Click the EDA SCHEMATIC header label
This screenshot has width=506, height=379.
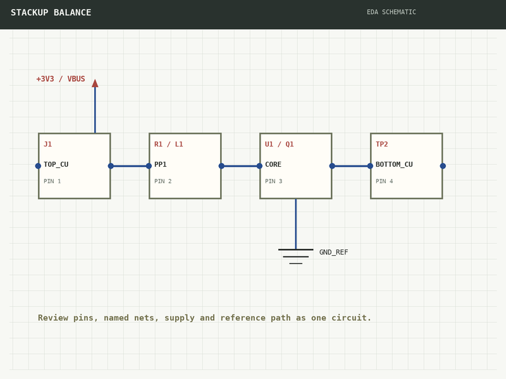click(392, 12)
